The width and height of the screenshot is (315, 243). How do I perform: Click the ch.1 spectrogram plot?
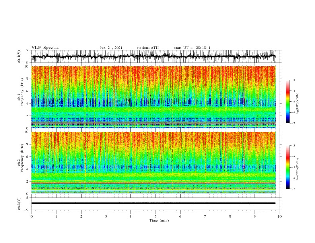coord(153,97)
